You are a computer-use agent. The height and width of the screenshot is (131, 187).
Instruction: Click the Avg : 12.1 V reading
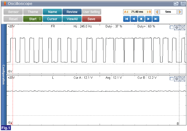point(114,78)
